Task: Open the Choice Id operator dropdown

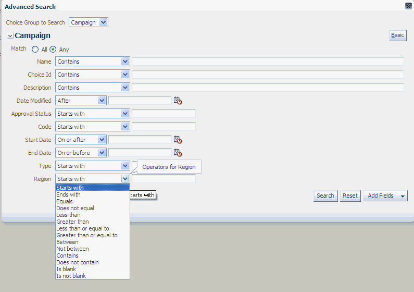Action: point(92,75)
